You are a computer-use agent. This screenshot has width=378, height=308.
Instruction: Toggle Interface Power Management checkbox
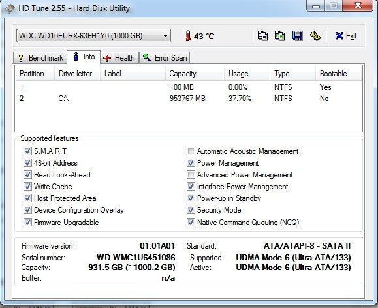coord(191,187)
